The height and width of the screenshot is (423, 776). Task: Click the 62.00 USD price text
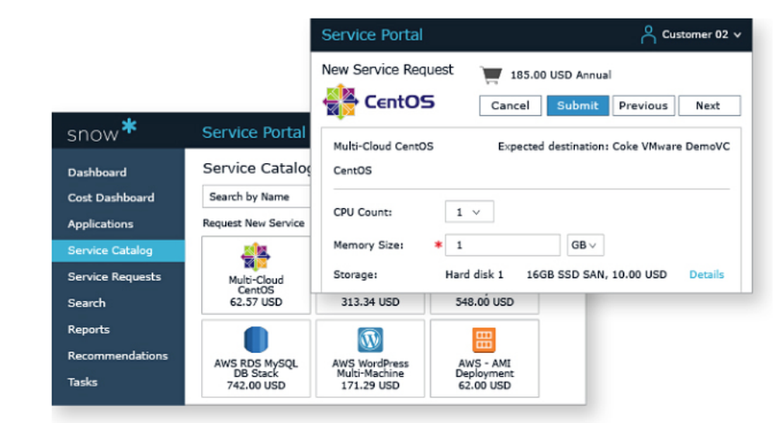484,386
